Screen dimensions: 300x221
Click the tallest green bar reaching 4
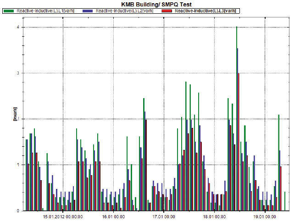point(237,119)
